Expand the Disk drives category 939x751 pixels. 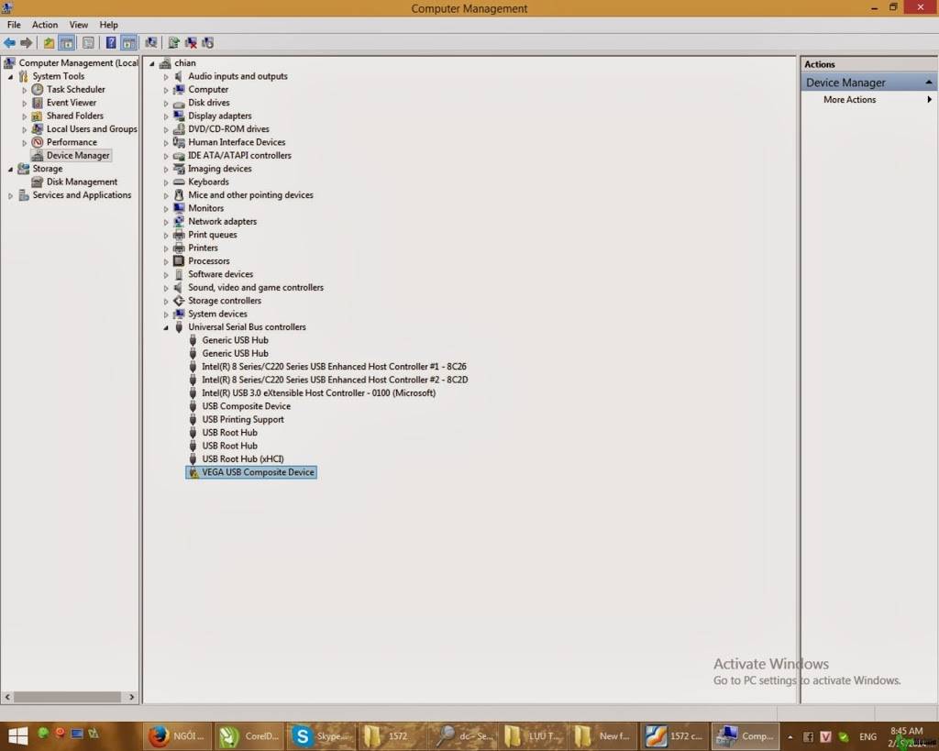click(x=166, y=103)
